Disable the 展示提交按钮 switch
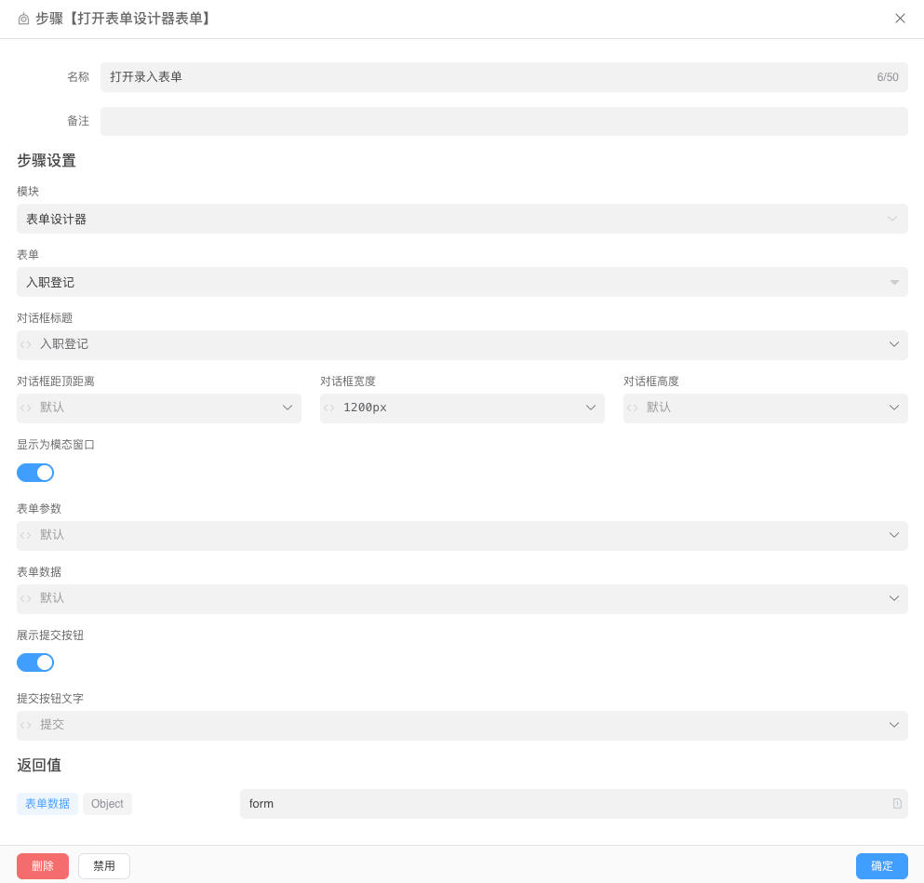This screenshot has height=883, width=924. [35, 662]
